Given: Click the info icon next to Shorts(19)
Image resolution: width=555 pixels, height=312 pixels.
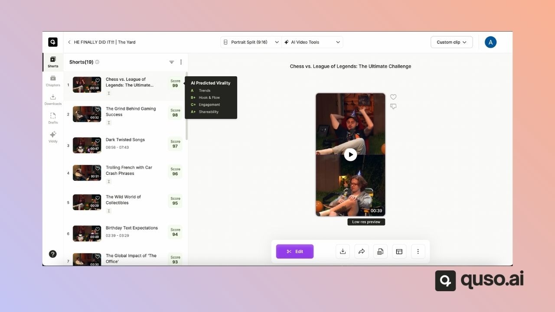Looking at the screenshot, I should click(x=97, y=62).
